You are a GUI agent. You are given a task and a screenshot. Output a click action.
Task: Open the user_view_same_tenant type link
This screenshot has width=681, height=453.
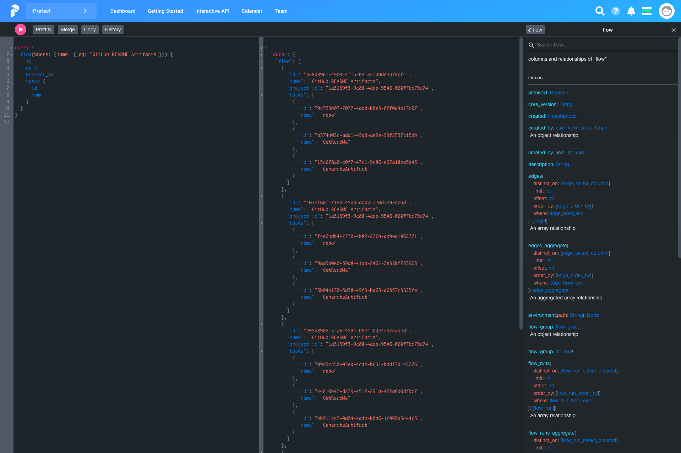click(x=582, y=128)
